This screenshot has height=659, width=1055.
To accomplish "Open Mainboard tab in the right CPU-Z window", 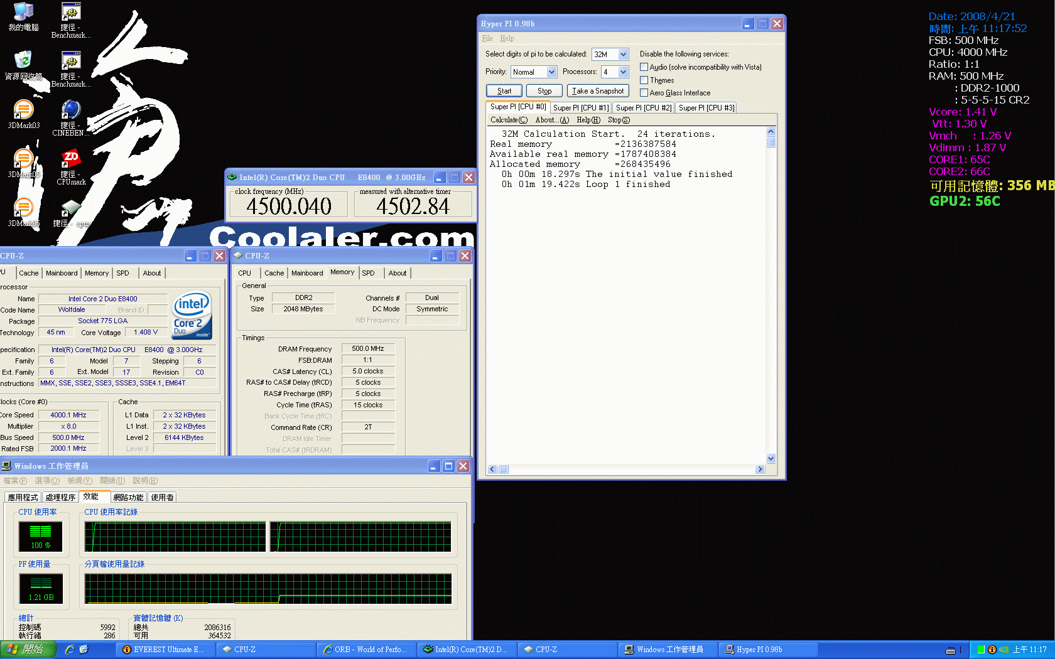I will click(x=307, y=273).
